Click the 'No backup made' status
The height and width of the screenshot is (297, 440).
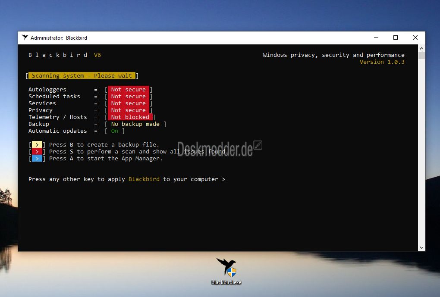(x=135, y=124)
